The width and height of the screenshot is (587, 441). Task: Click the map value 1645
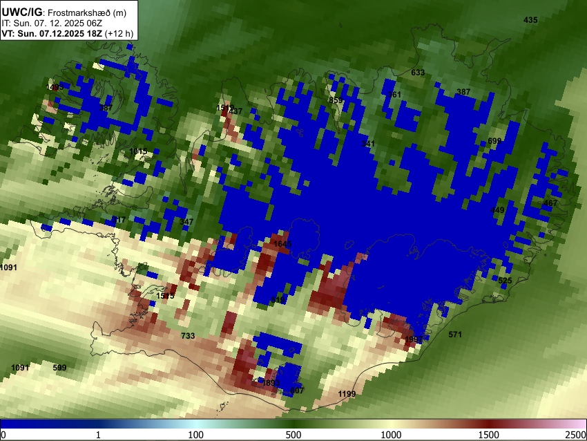[x=282, y=244]
